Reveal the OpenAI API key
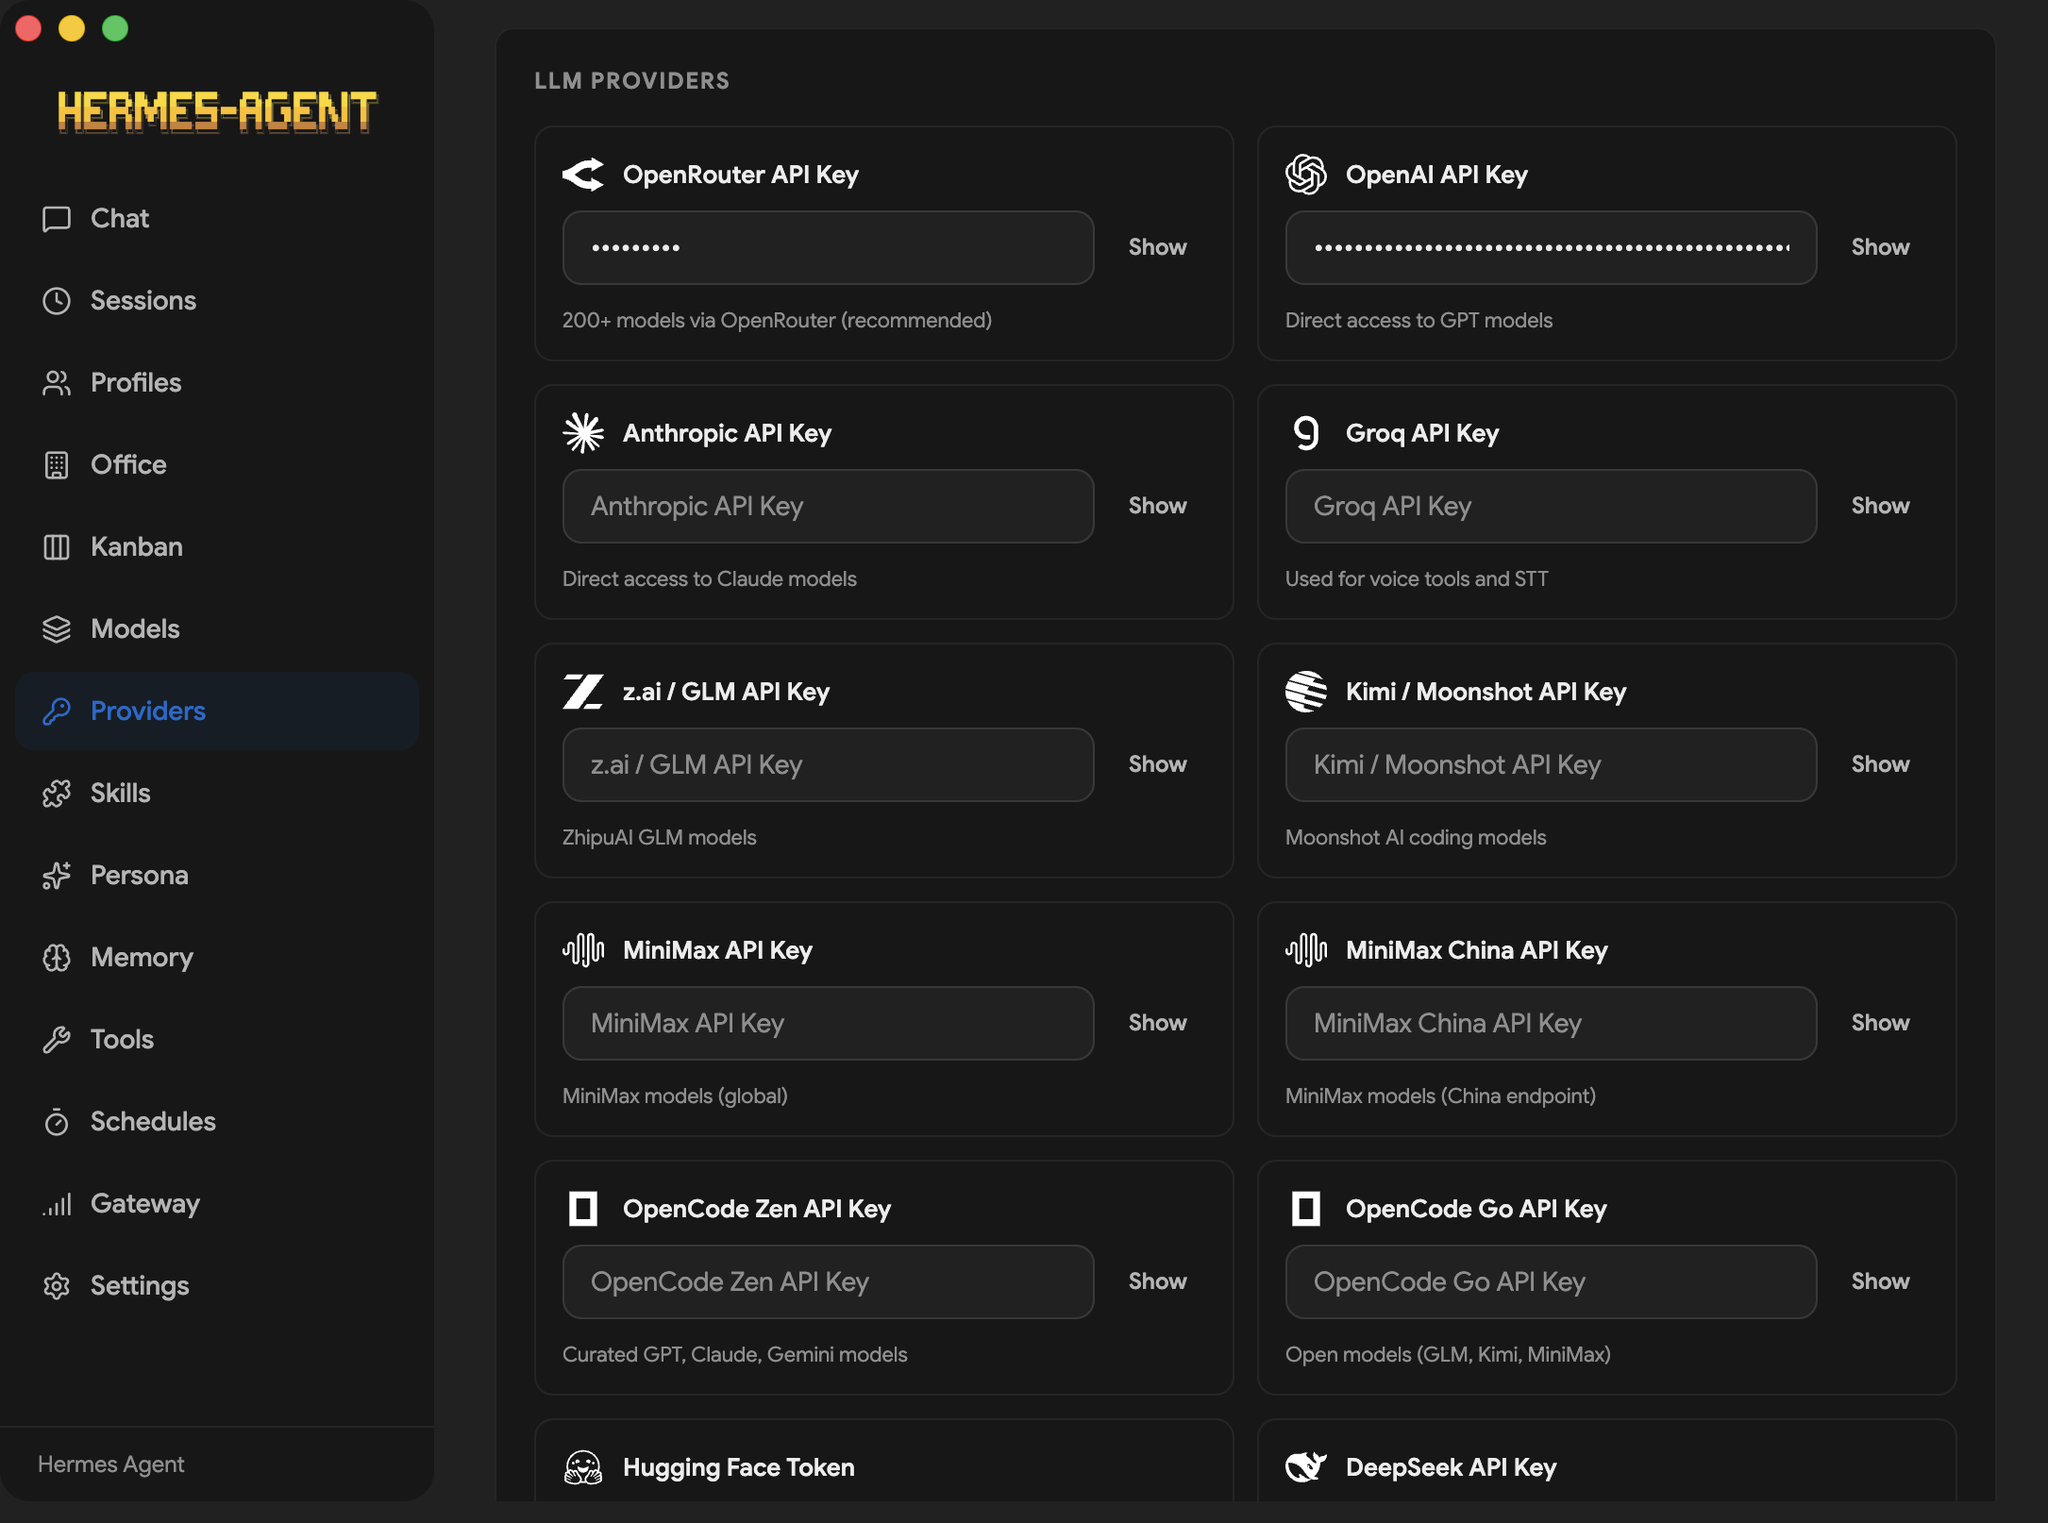This screenshot has width=2048, height=1523. [1881, 247]
